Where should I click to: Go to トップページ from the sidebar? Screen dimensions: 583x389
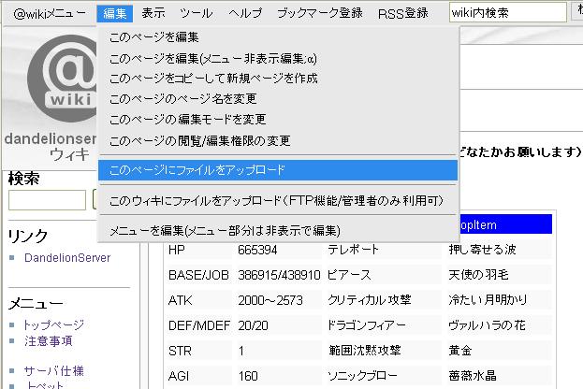53,324
